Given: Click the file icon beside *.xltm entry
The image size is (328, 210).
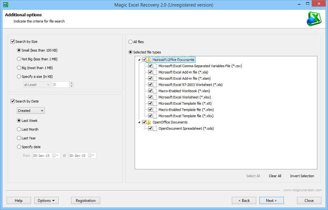Looking at the screenshot, I should click(155, 110).
